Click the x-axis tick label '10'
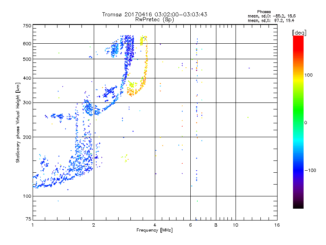Viewport: 326px width, 245px height. 236,225
